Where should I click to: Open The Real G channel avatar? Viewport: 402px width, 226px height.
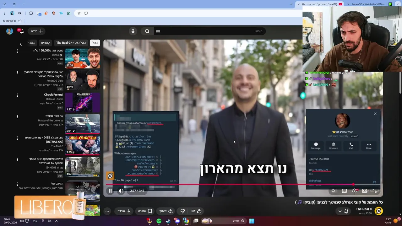coord(378,211)
